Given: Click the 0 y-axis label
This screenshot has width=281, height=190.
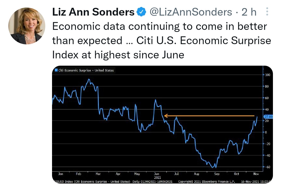Looking at the screenshot, I should [x=266, y=132].
